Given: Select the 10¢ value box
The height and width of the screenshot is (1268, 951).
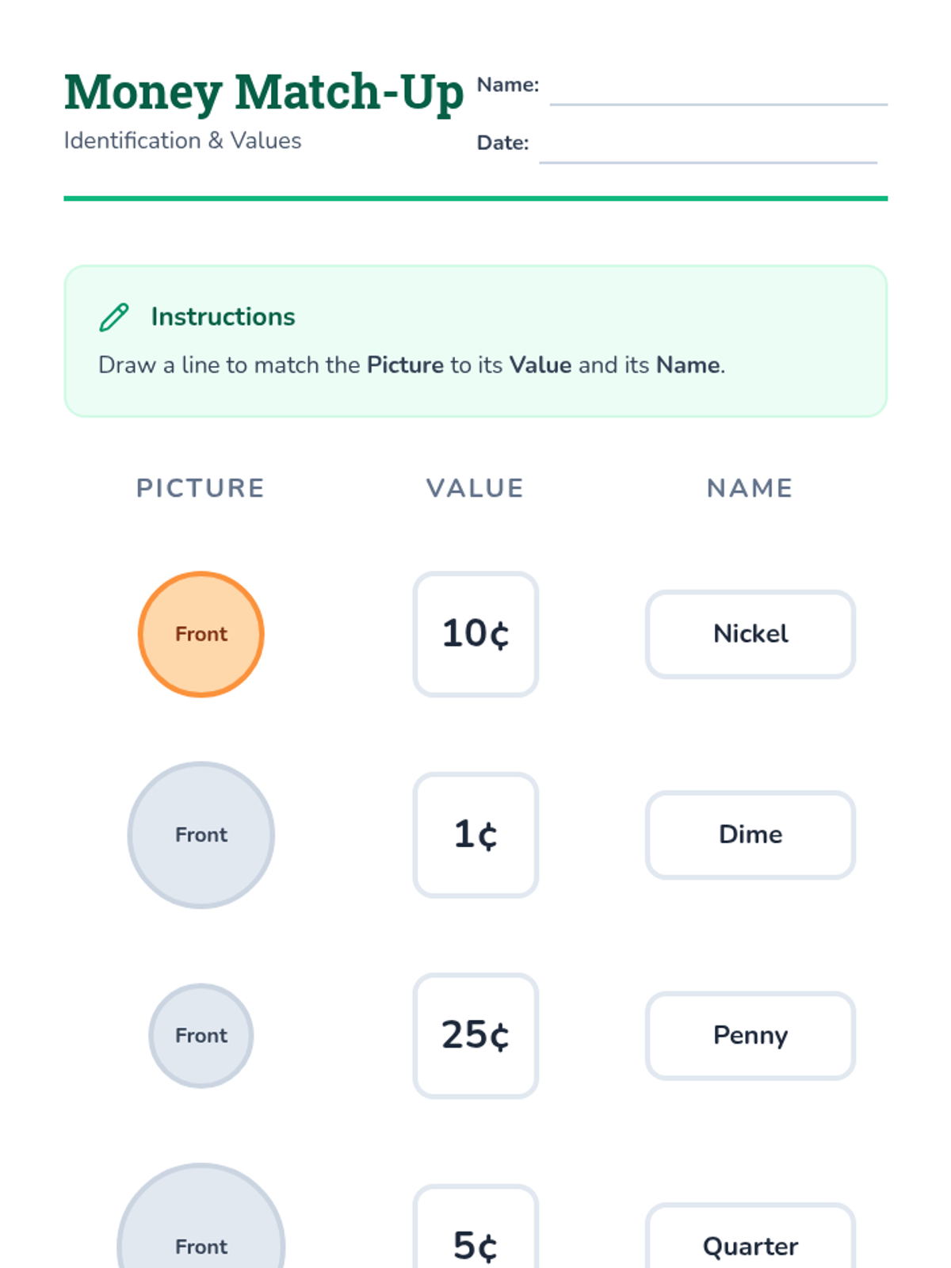Looking at the screenshot, I should [475, 634].
